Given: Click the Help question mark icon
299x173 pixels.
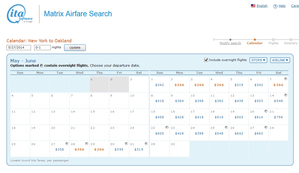Looking at the screenshot, I should (x=275, y=6).
